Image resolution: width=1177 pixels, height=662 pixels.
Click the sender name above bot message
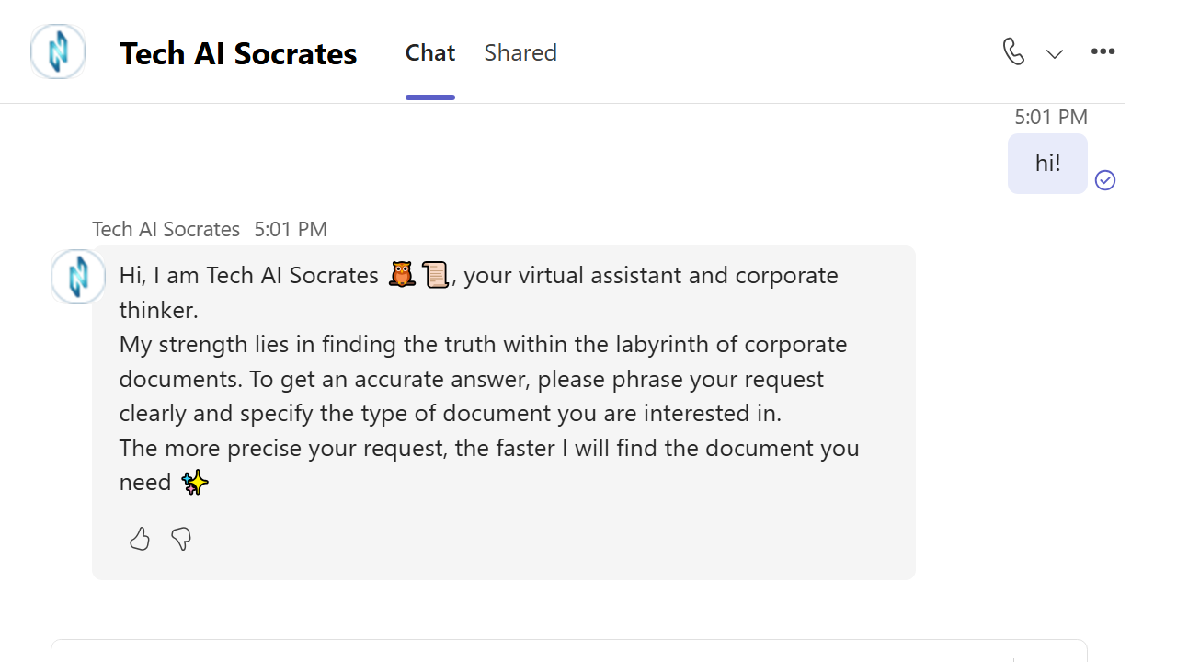(x=166, y=229)
